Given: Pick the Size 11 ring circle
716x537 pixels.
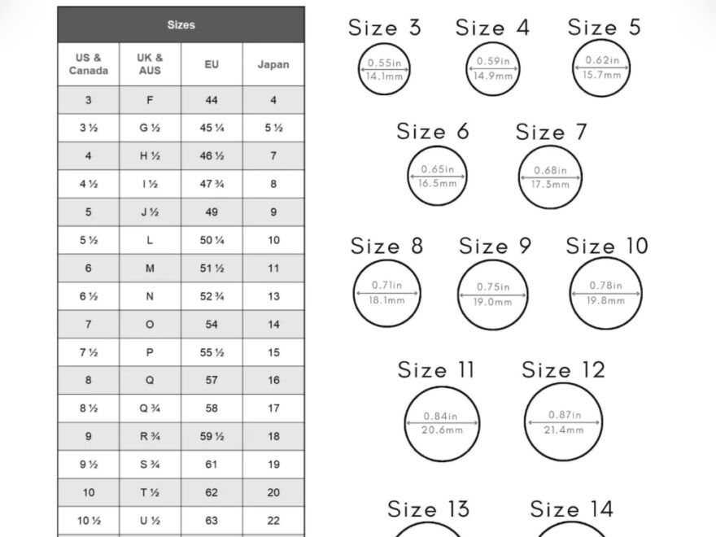Looking at the screenshot, I should pos(442,423).
